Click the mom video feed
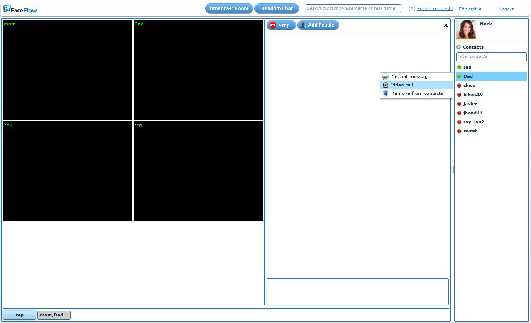 point(68,70)
